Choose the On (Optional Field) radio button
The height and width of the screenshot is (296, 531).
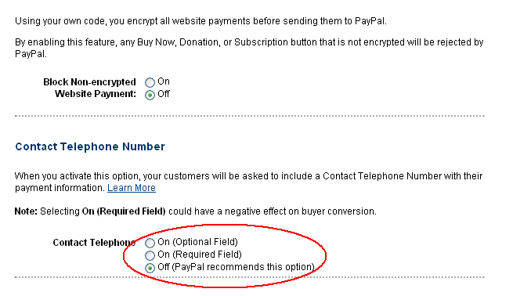click(x=150, y=243)
